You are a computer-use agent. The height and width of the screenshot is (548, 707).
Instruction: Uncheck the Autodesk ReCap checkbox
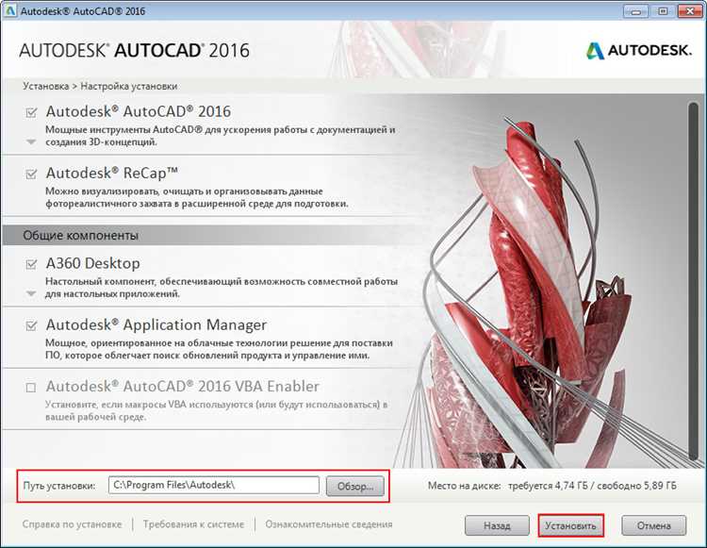[x=31, y=174]
